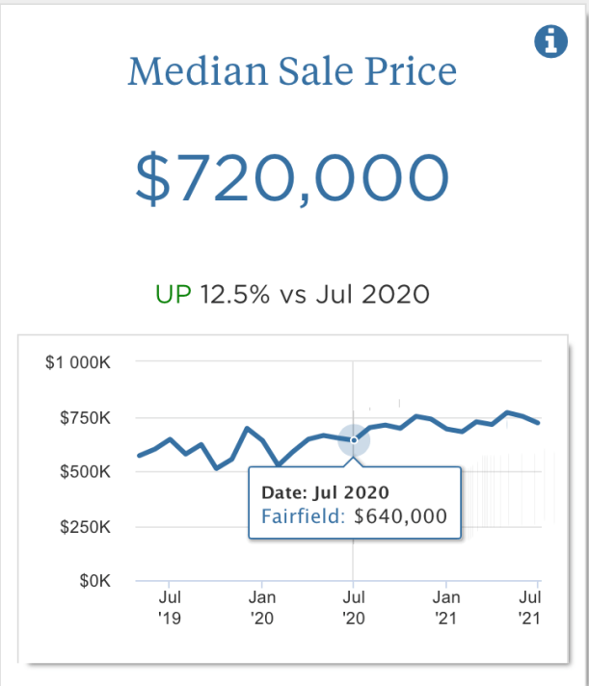Click the Jul '20 x-axis label
This screenshot has width=589, height=686.
tap(354, 606)
